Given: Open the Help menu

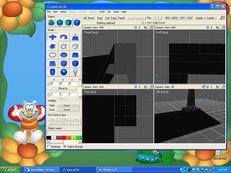Looking at the screenshot, I should [x=124, y=12].
